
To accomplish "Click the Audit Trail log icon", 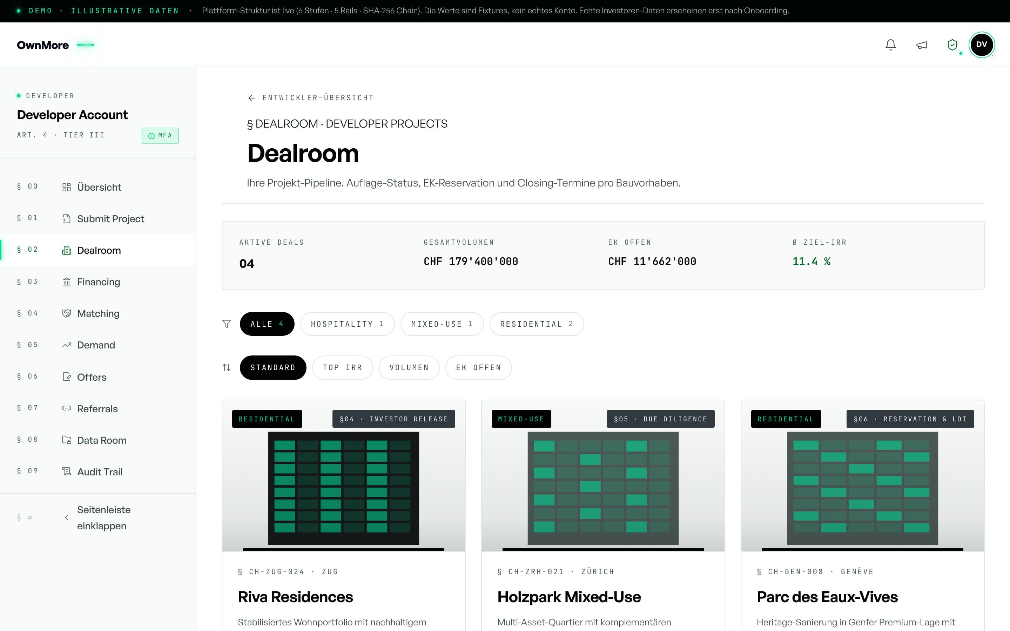I will tap(66, 471).
